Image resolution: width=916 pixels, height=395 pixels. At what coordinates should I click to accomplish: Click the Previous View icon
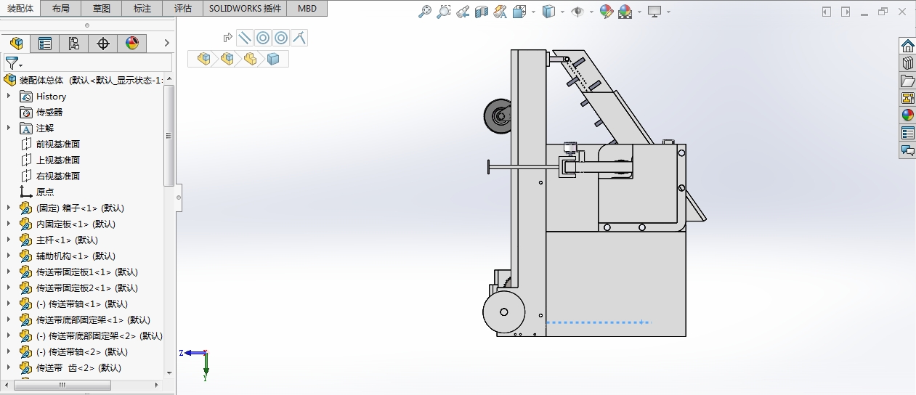point(463,12)
